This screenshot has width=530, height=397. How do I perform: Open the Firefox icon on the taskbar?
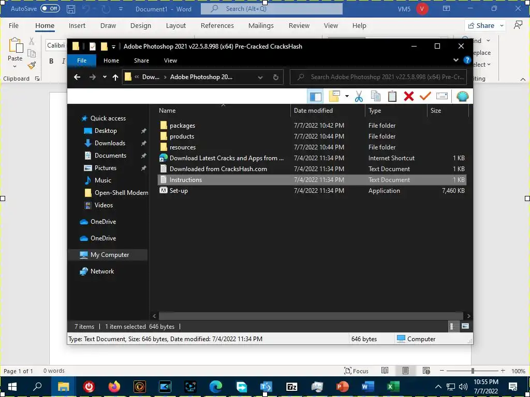[x=114, y=387]
